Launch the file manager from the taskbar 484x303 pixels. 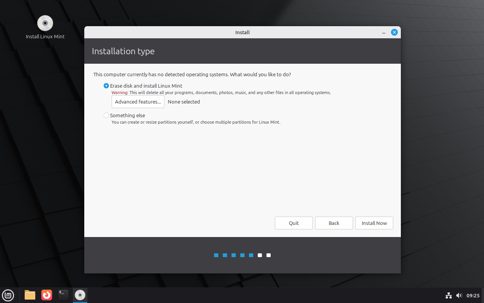click(x=30, y=295)
